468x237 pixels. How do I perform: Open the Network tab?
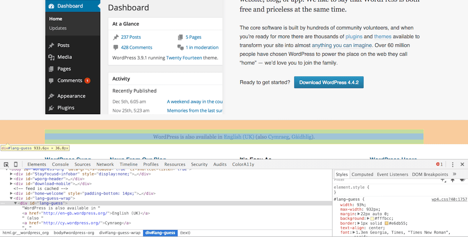tap(105, 164)
